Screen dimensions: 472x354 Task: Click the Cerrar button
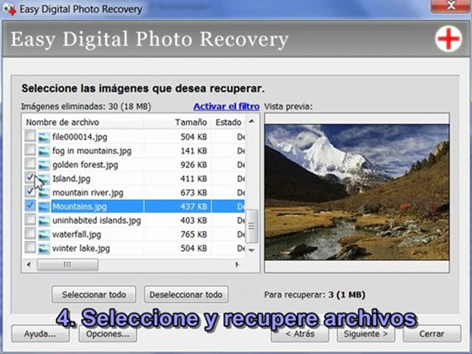point(432,333)
